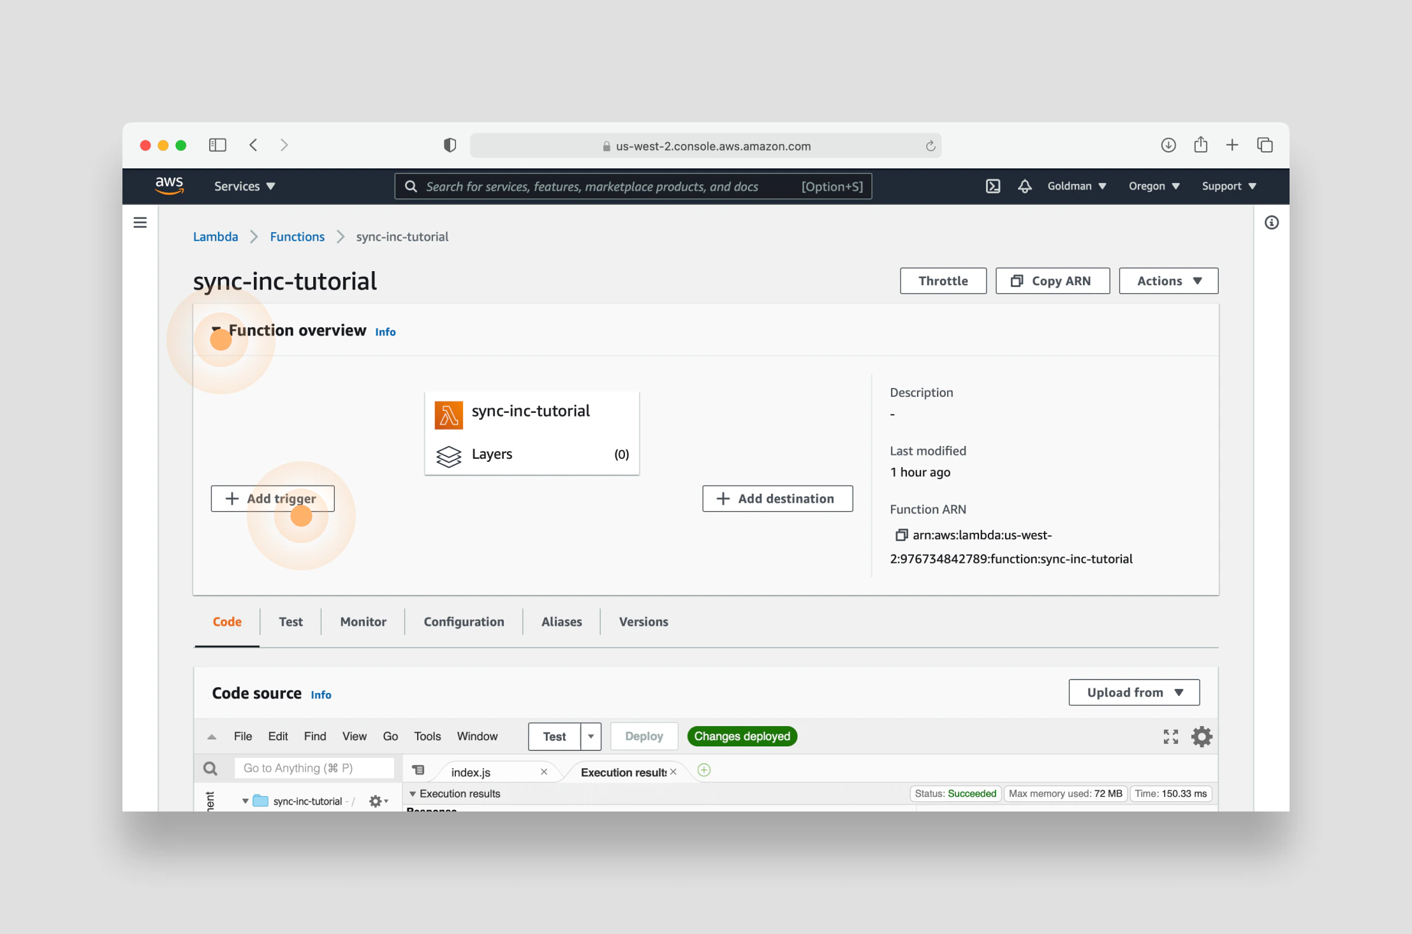Click the Deploy button

[644, 736]
